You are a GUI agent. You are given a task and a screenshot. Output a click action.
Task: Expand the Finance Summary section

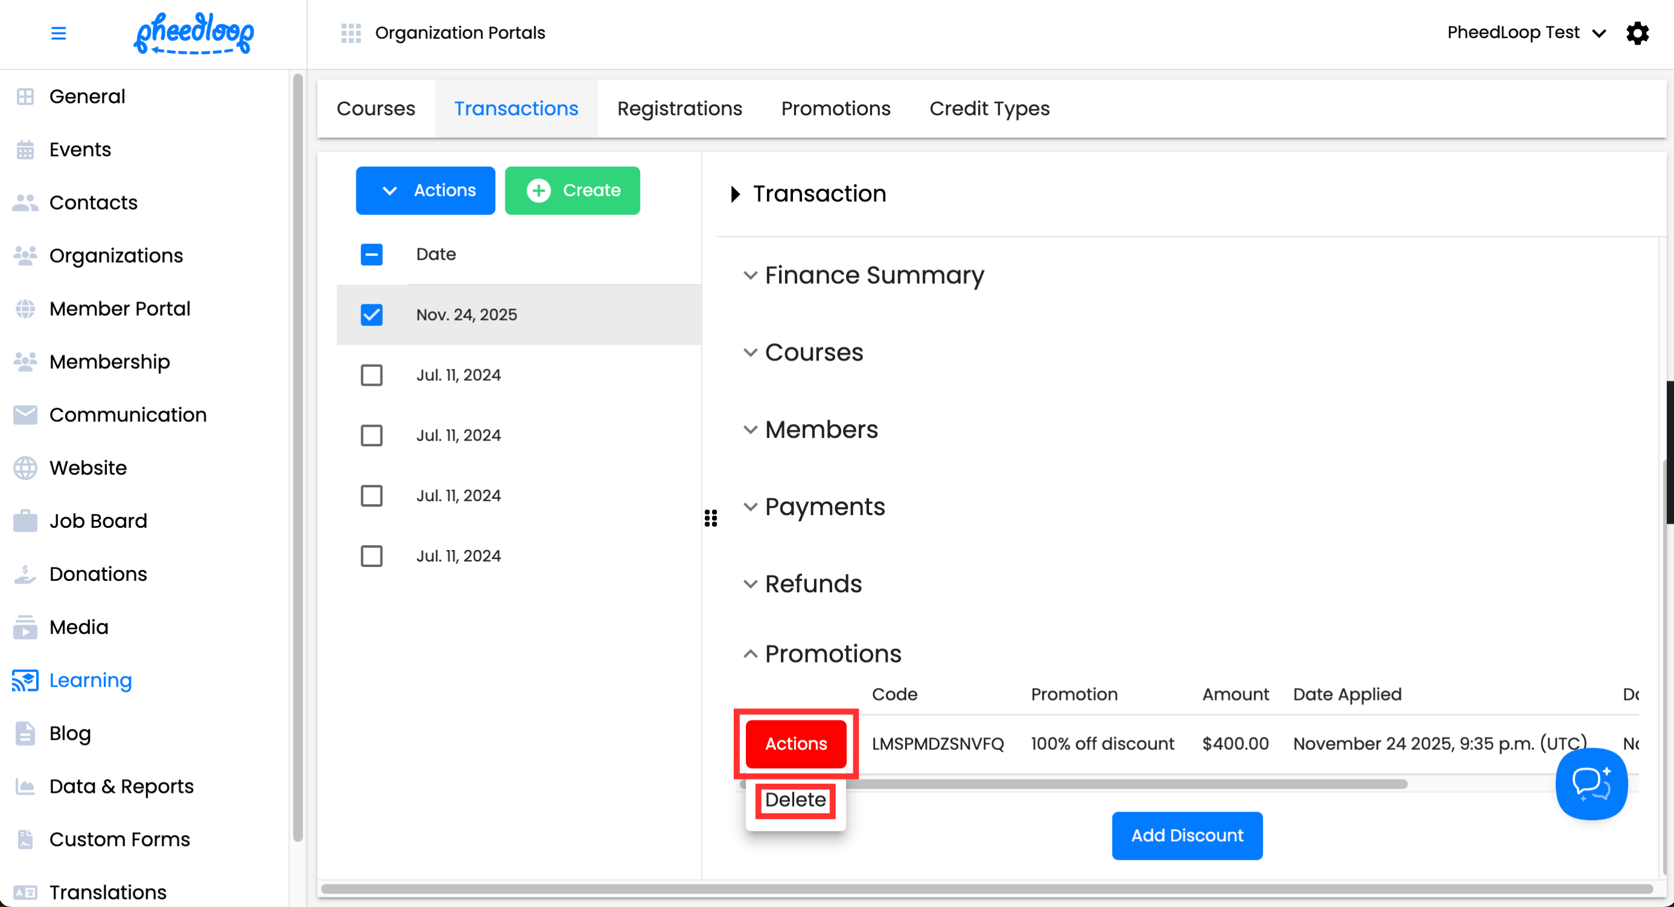[874, 275]
